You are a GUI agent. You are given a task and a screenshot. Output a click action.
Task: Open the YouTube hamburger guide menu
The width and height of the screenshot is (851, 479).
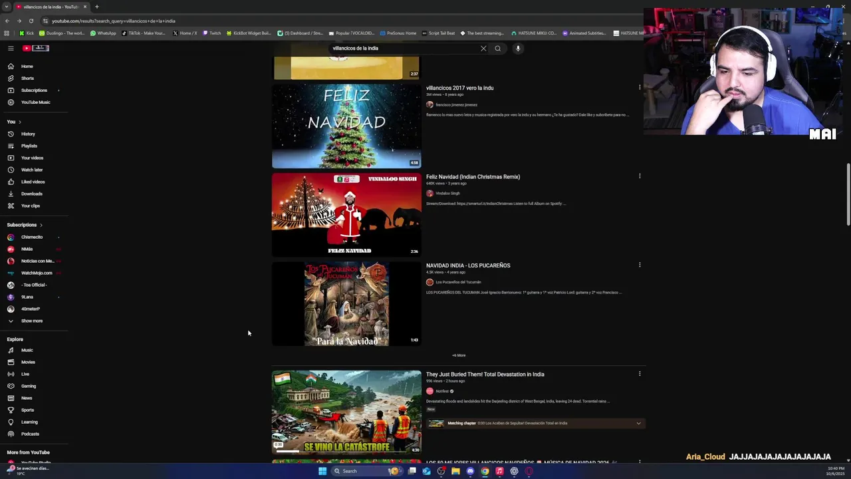pos(11,48)
